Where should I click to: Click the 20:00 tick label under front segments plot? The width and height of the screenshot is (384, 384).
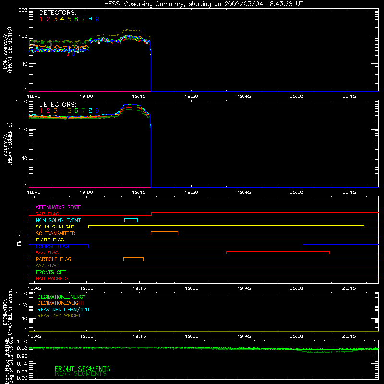tap(296, 96)
